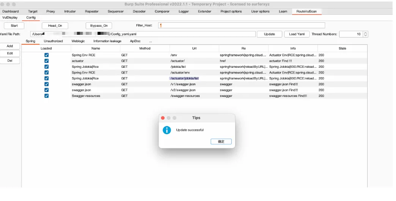Click the Thread Numbers value field
Screen dimensions: 396x201
tap(351, 34)
